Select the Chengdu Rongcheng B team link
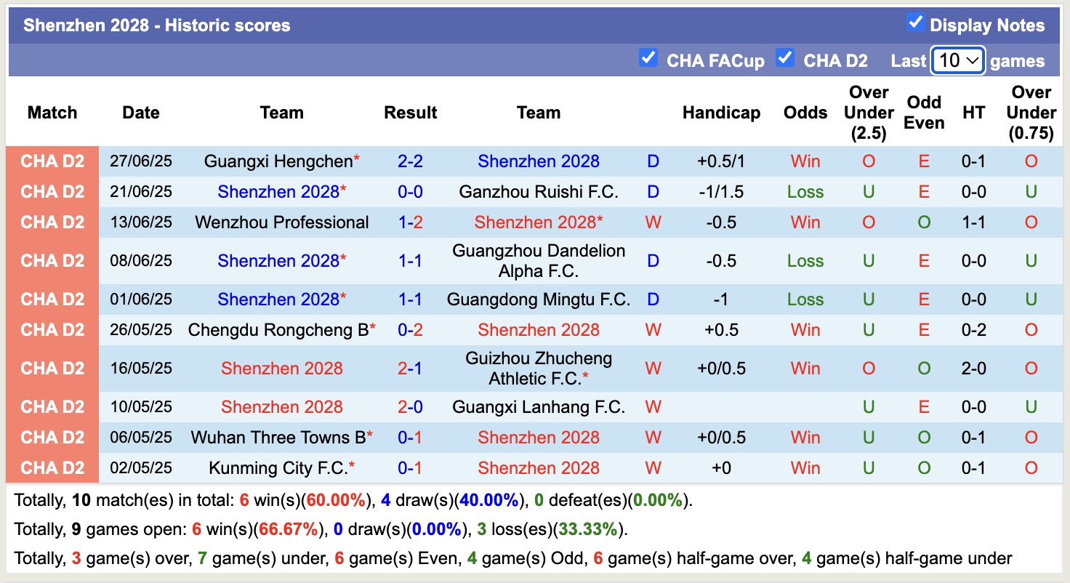The width and height of the screenshot is (1070, 583). pyautogui.click(x=277, y=329)
